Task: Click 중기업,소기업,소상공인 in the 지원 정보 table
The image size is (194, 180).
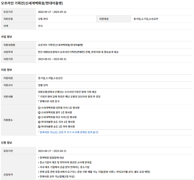Action: [50, 78]
